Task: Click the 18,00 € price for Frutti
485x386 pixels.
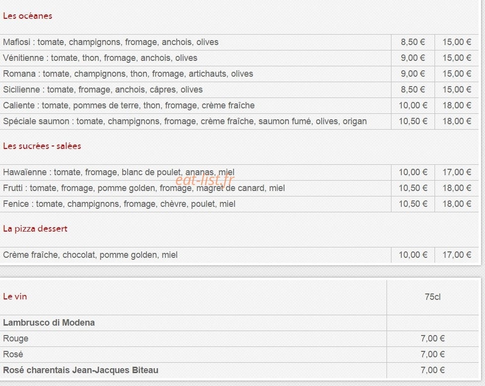Action: pos(456,188)
